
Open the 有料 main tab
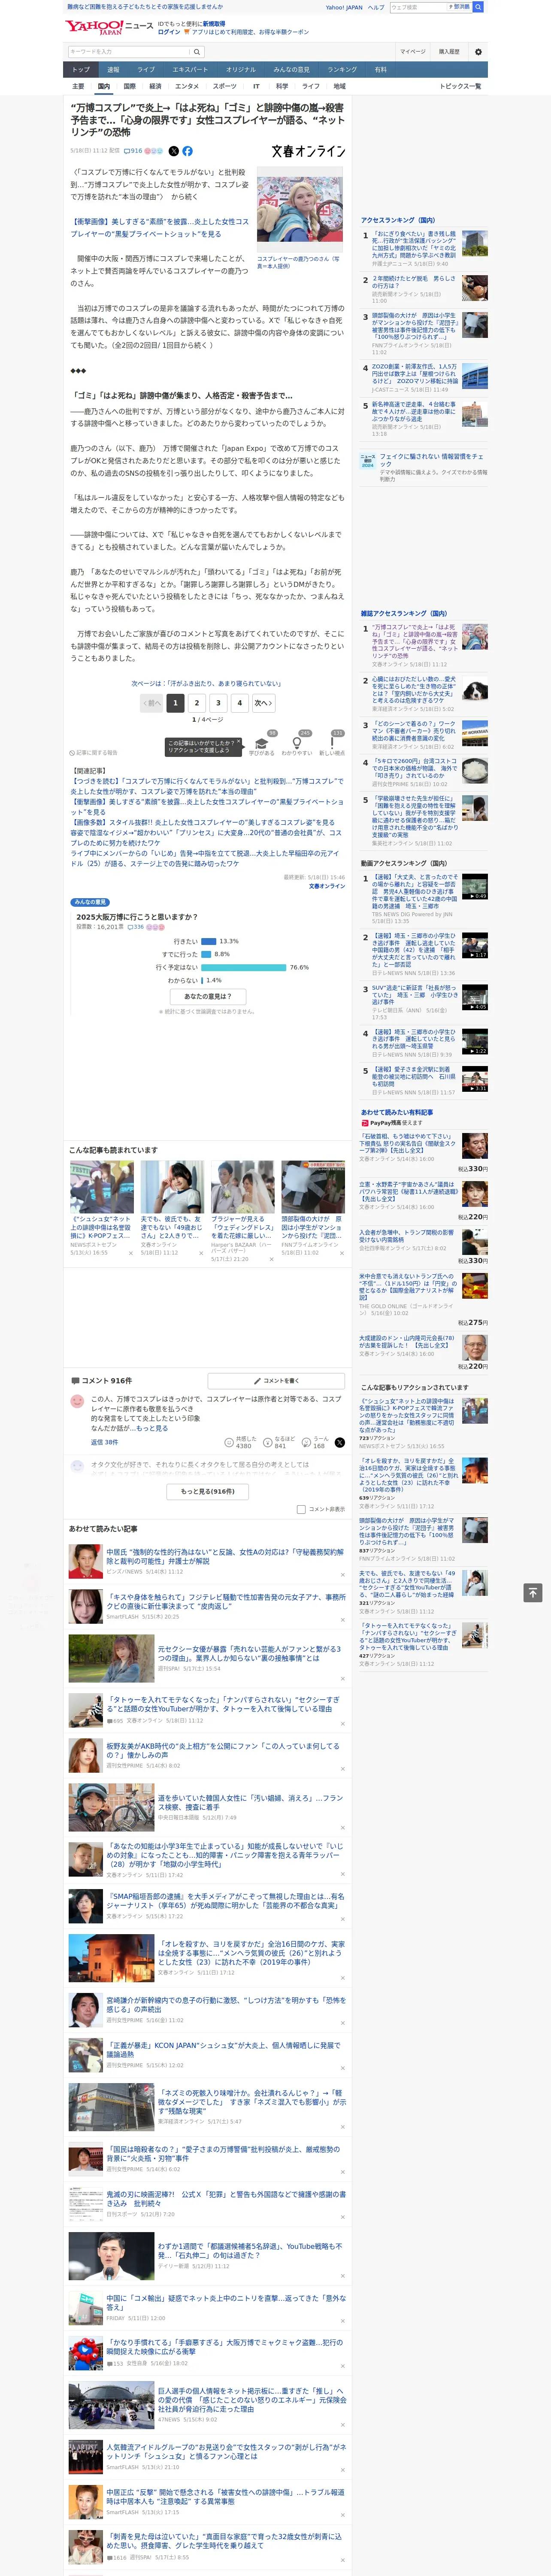380,70
